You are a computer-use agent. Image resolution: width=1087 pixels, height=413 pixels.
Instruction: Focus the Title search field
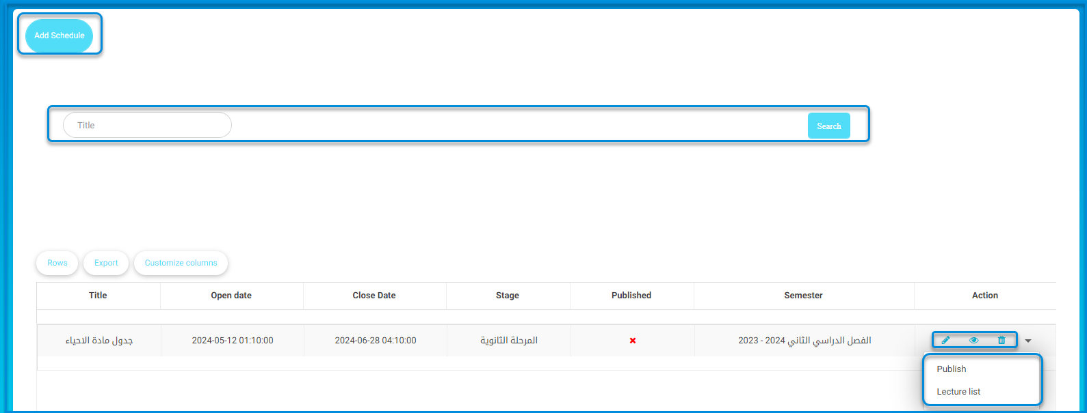[147, 125]
